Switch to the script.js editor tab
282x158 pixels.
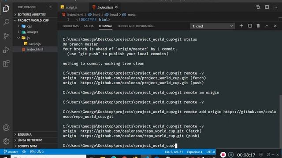coord(71,7)
